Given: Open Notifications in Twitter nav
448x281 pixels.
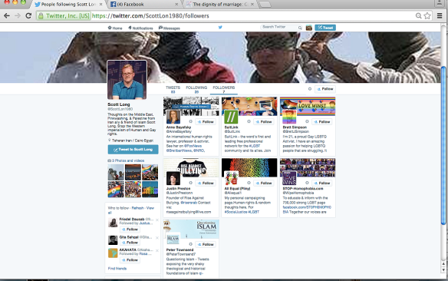Looking at the screenshot, I should (x=140, y=28).
